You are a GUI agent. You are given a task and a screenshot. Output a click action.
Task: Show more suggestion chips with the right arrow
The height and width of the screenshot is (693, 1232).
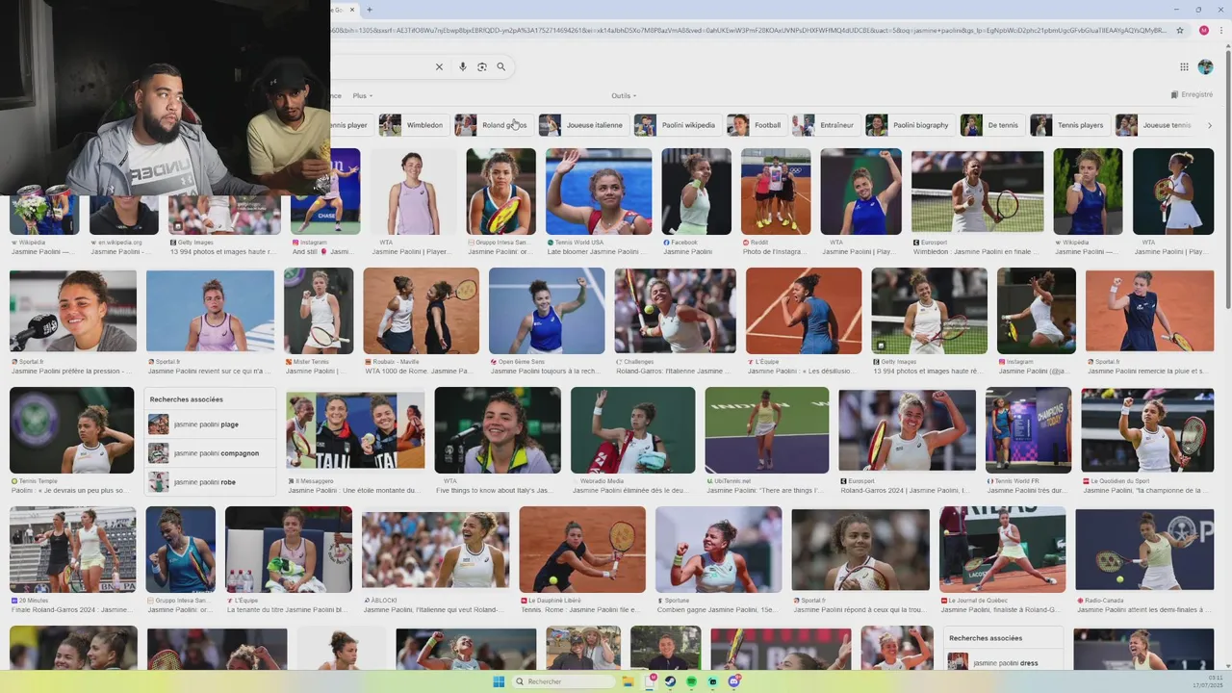(1210, 125)
